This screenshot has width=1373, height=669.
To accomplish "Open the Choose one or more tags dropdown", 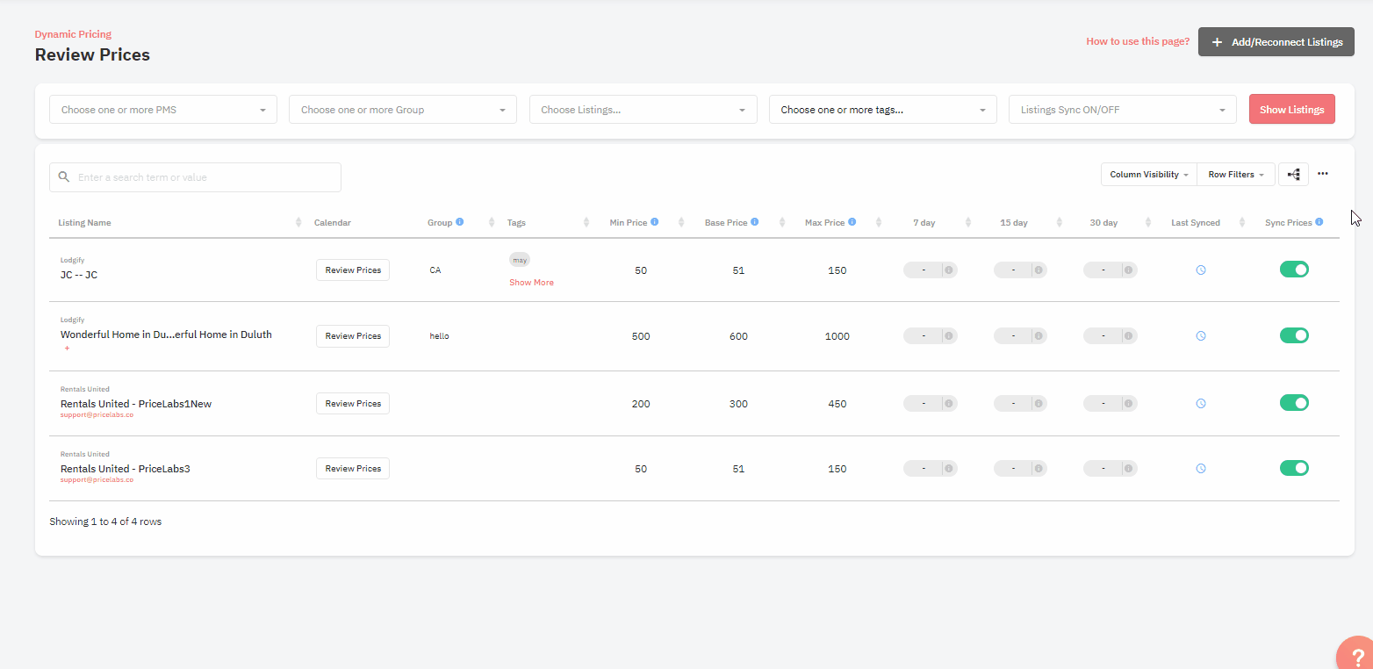I will (x=882, y=110).
